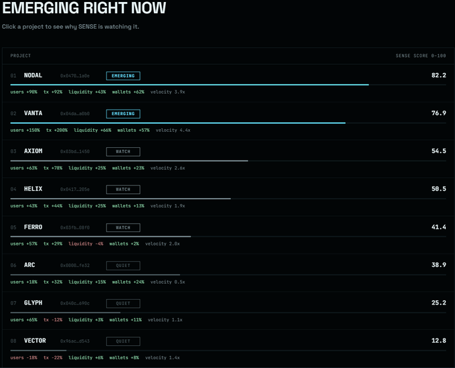This screenshot has height=368, width=455.
Task: Click HELIX's wallets +13% stat
Action: pyautogui.click(x=128, y=206)
